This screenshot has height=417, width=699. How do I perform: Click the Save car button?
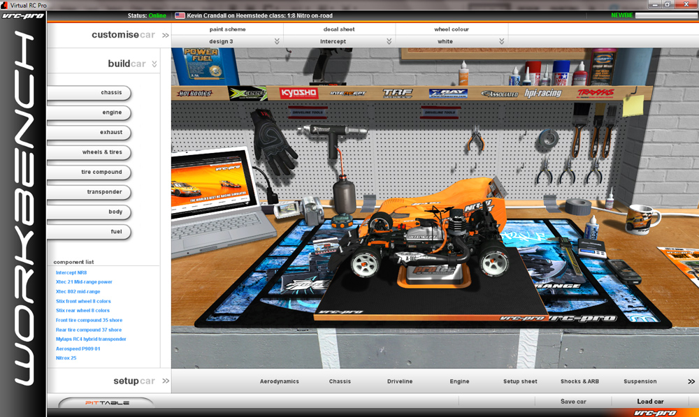[x=573, y=402]
